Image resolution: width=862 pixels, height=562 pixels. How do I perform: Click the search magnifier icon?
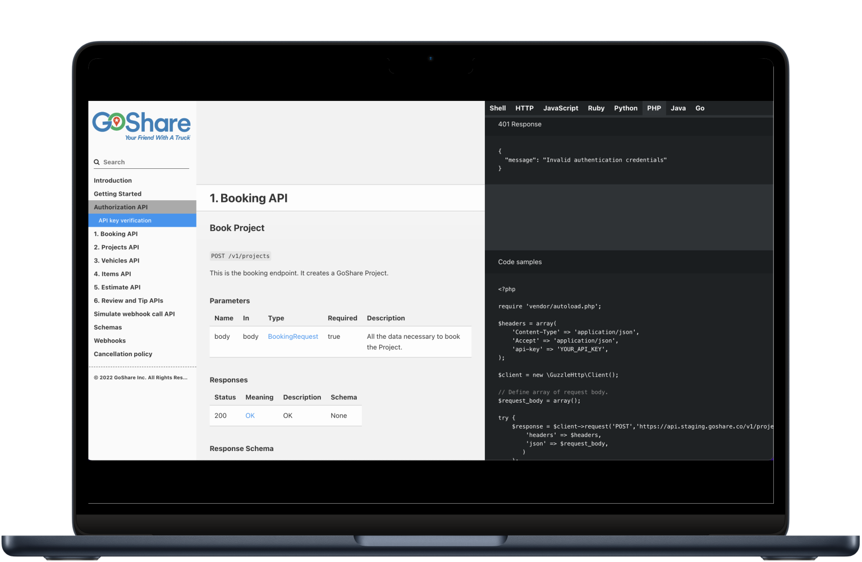point(97,162)
